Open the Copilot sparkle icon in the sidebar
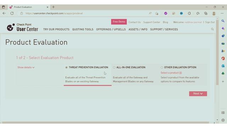Viewport: 227px width, 128px height. [x=223, y=28]
